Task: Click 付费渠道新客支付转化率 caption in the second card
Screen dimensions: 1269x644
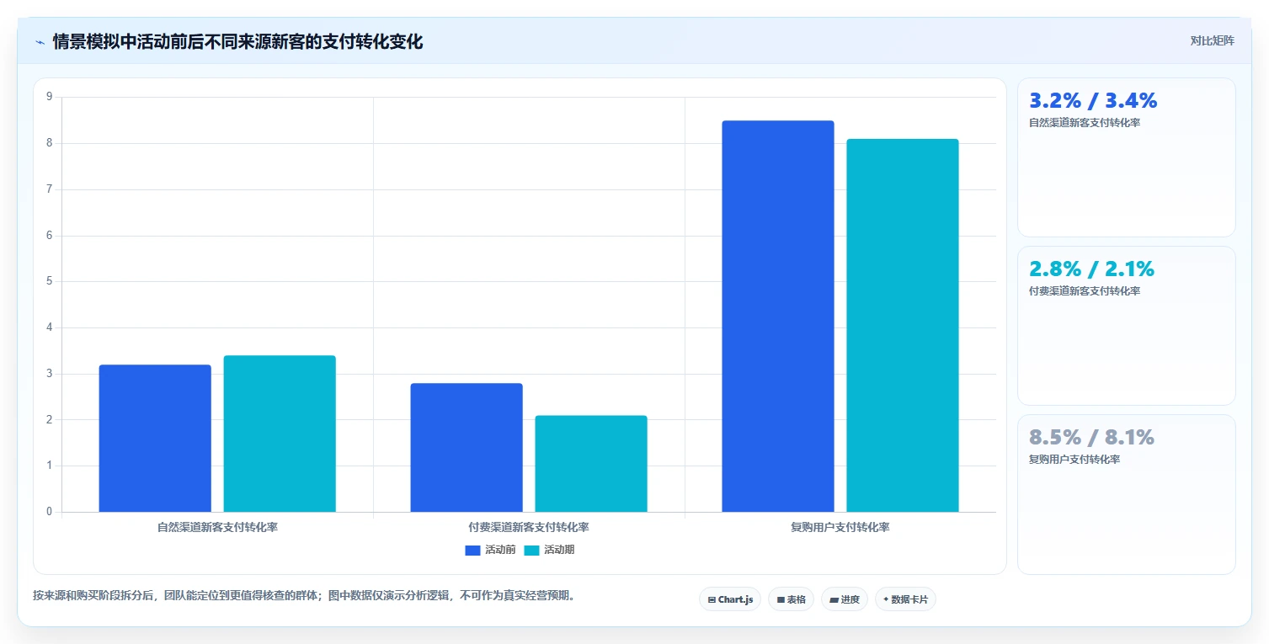Action: (1085, 291)
